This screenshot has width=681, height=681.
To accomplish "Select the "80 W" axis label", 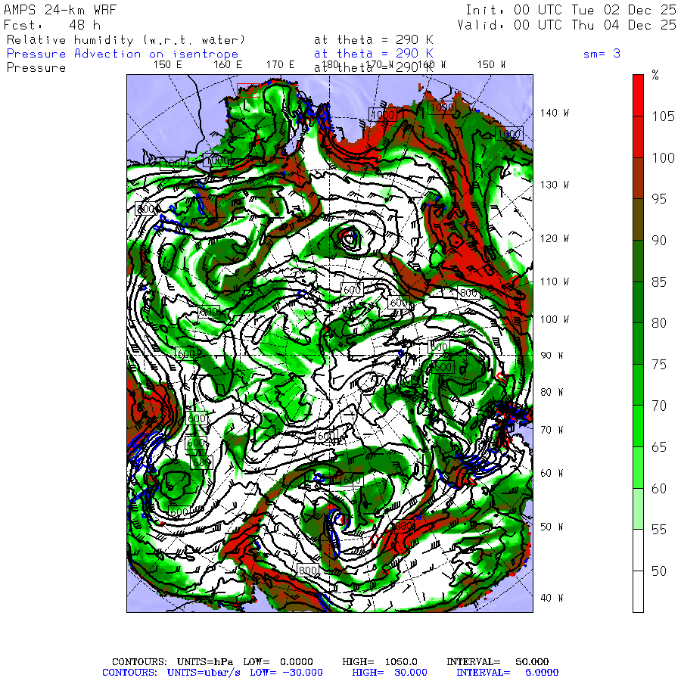I will pos(552,392).
